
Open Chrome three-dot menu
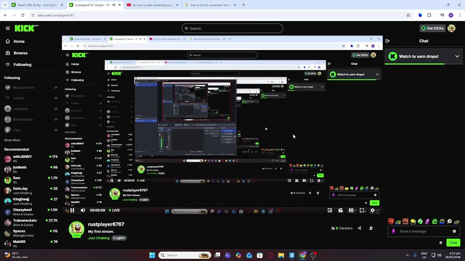click(x=460, y=15)
